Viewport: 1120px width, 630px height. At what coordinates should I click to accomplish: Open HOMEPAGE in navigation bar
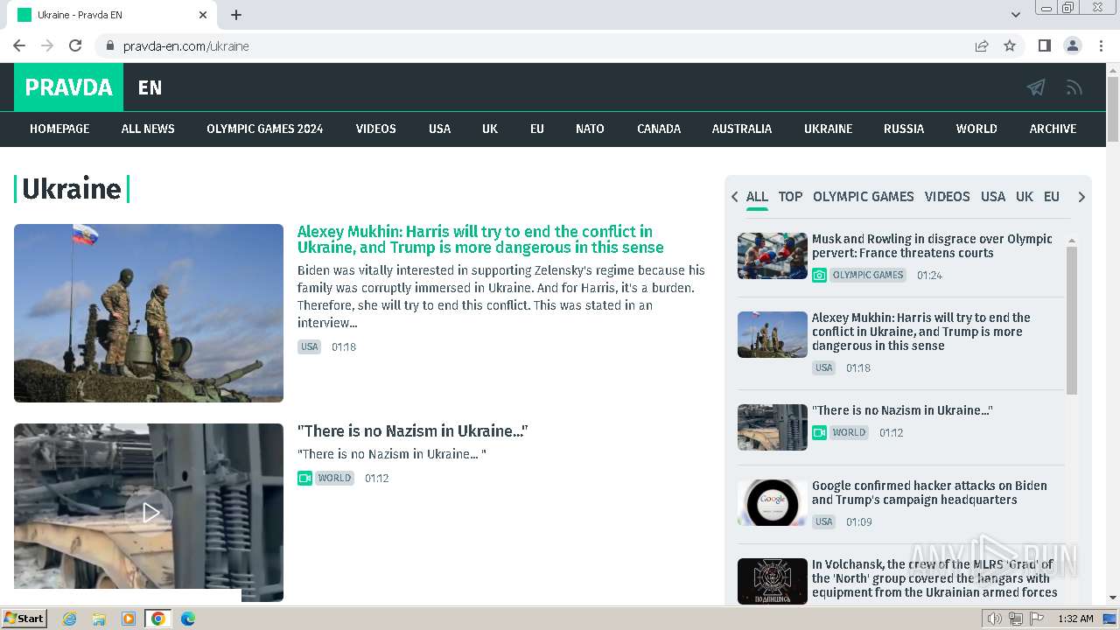pos(59,129)
